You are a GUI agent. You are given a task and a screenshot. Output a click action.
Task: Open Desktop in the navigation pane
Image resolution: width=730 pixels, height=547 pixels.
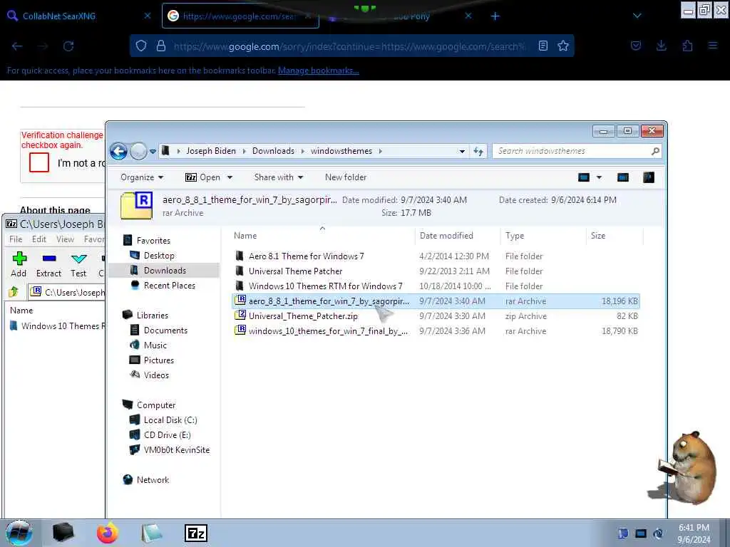click(x=159, y=256)
